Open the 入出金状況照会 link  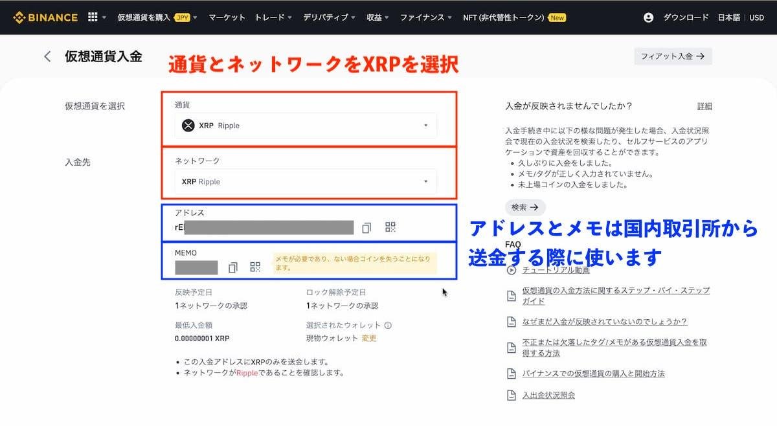548,395
